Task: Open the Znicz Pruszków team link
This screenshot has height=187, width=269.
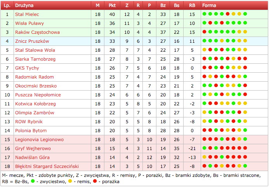Action: [32, 41]
